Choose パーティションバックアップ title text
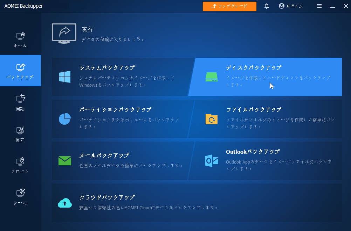Viewport: 351px width, 231px height. [x=116, y=110]
